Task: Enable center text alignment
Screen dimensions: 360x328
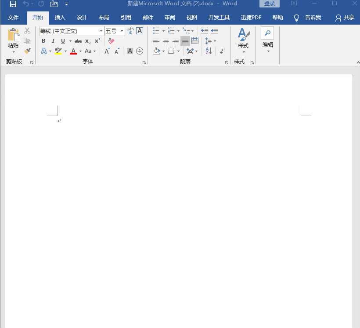Action: pyautogui.click(x=166, y=41)
